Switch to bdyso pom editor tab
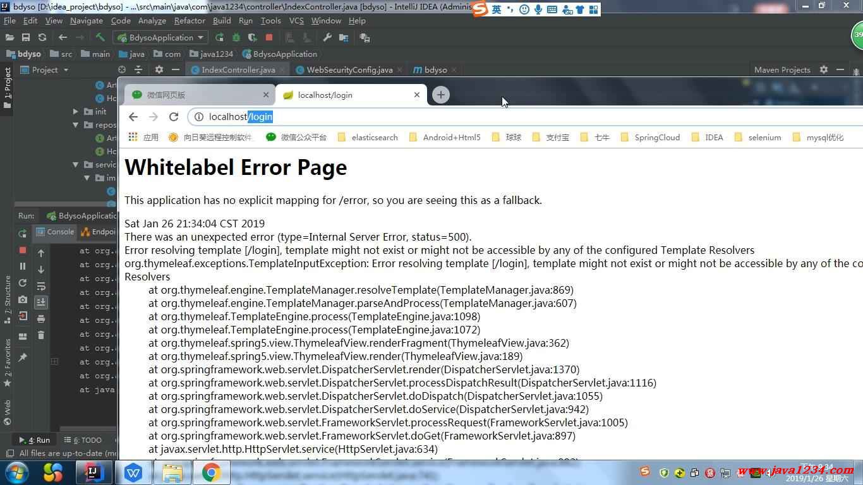The width and height of the screenshot is (863, 485). [x=435, y=70]
